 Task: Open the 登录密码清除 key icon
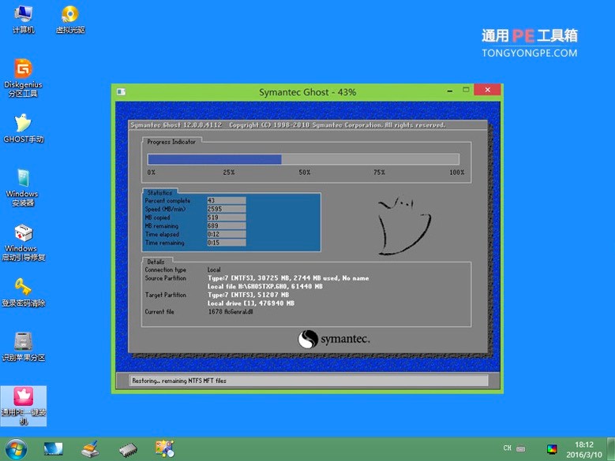click(23, 292)
